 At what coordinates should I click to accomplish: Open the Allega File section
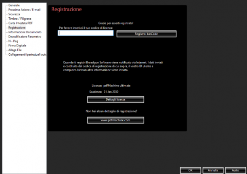15,50
